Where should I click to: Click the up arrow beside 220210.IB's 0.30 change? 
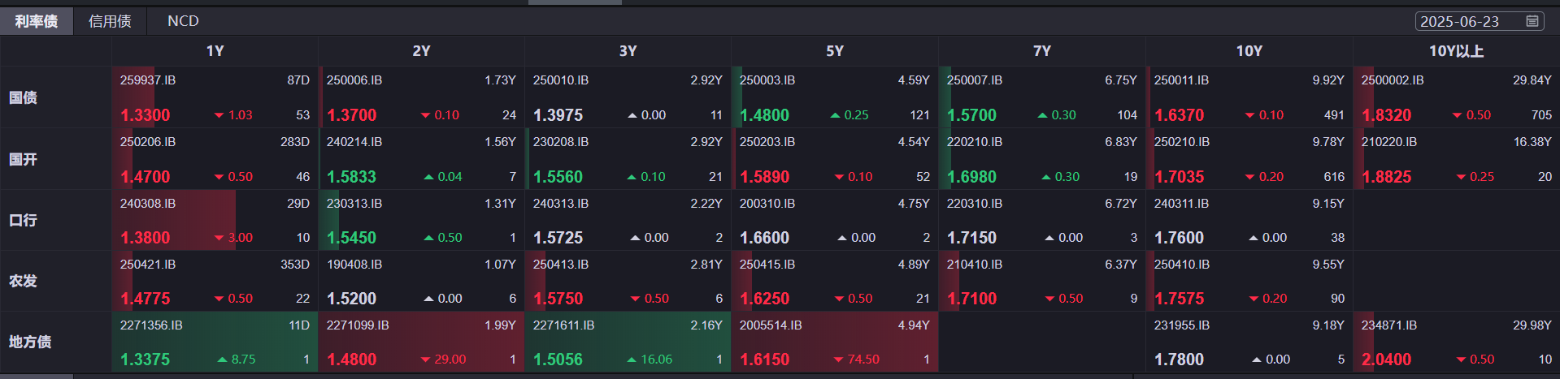[x=1046, y=177]
